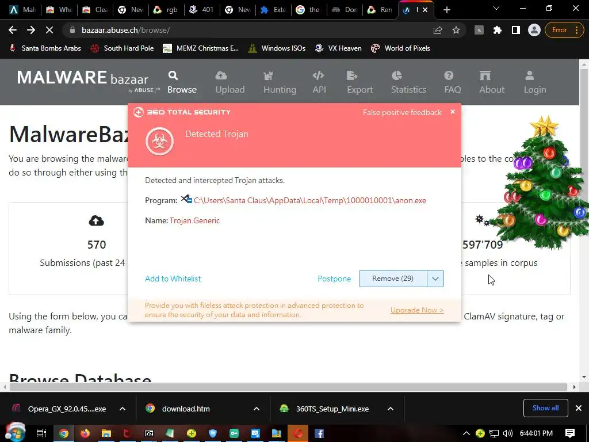The height and width of the screenshot is (442, 589).
Task: Open the Browse page in MalwareBazaar nav
Action: 182,82
